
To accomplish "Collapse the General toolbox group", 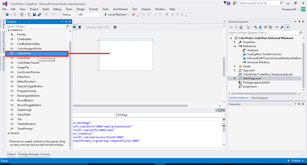I will [8, 133].
